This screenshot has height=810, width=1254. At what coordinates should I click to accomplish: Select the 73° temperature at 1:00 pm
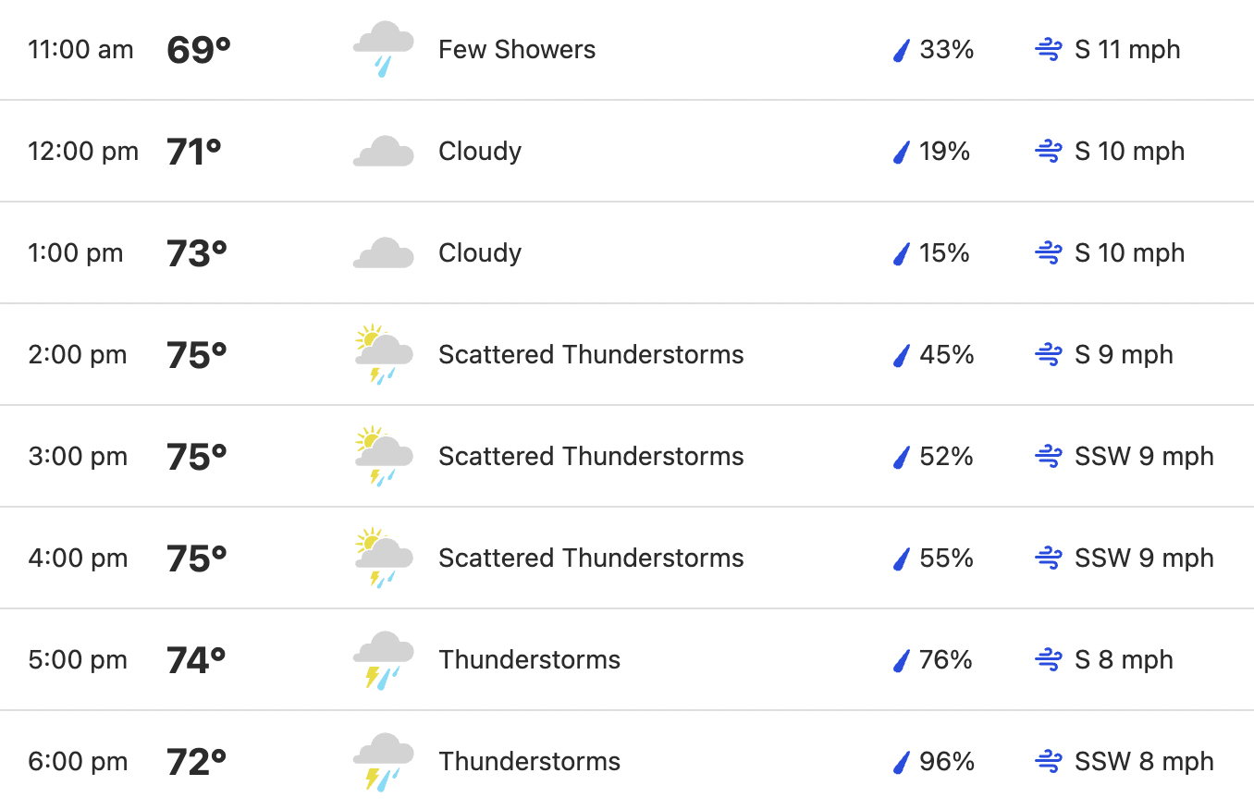[196, 253]
